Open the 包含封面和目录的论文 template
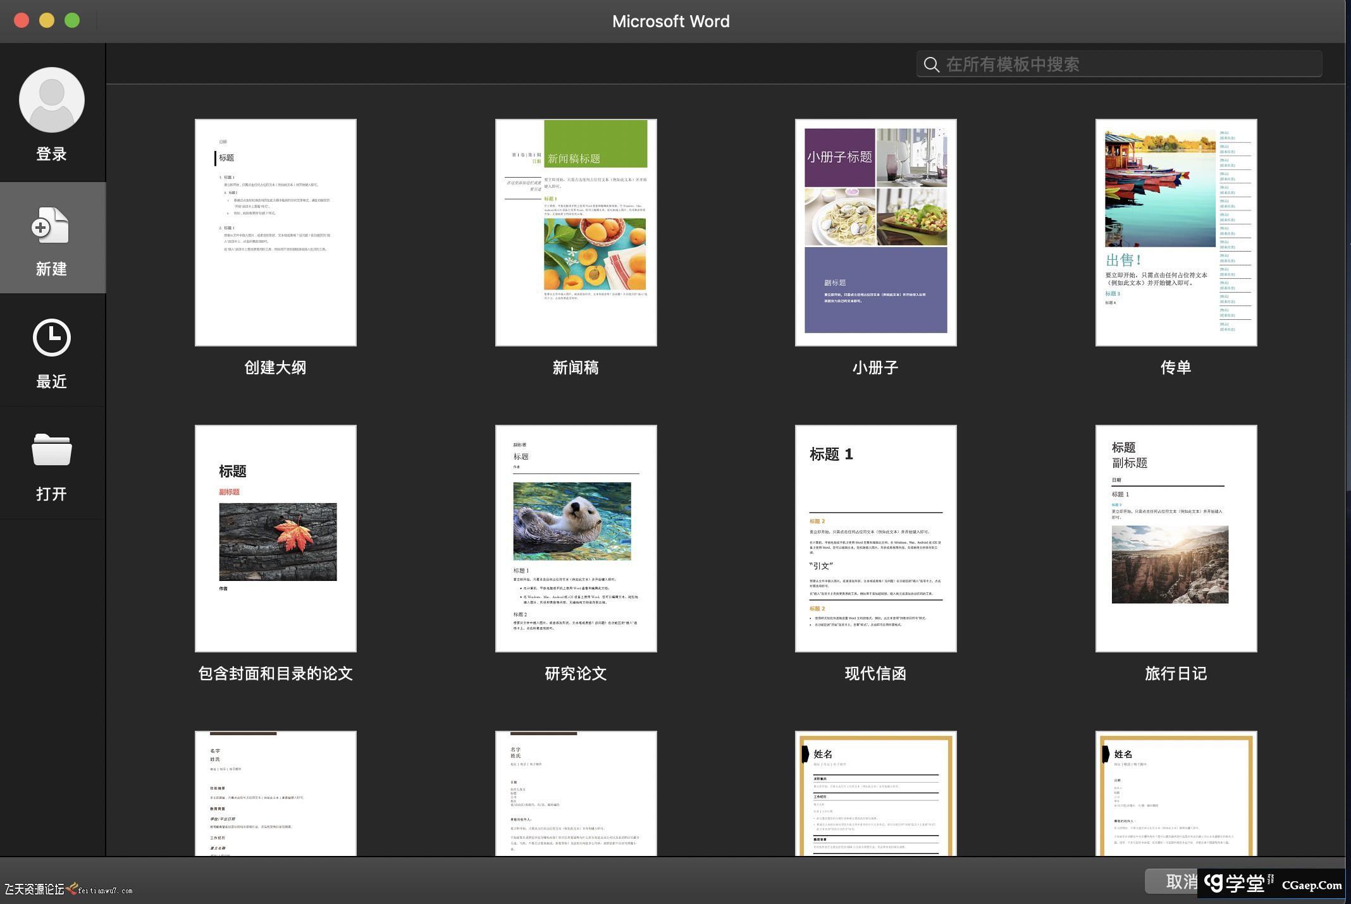Viewport: 1351px width, 904px height. coord(276,539)
